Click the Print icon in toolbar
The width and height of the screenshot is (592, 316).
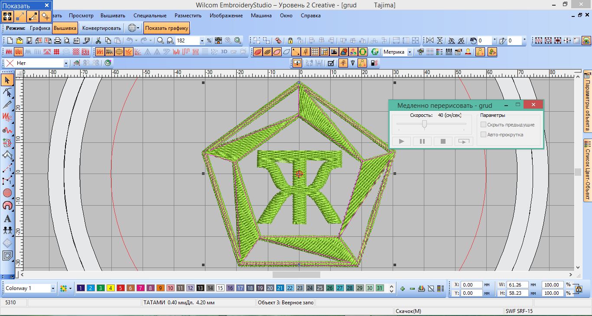coord(57,41)
